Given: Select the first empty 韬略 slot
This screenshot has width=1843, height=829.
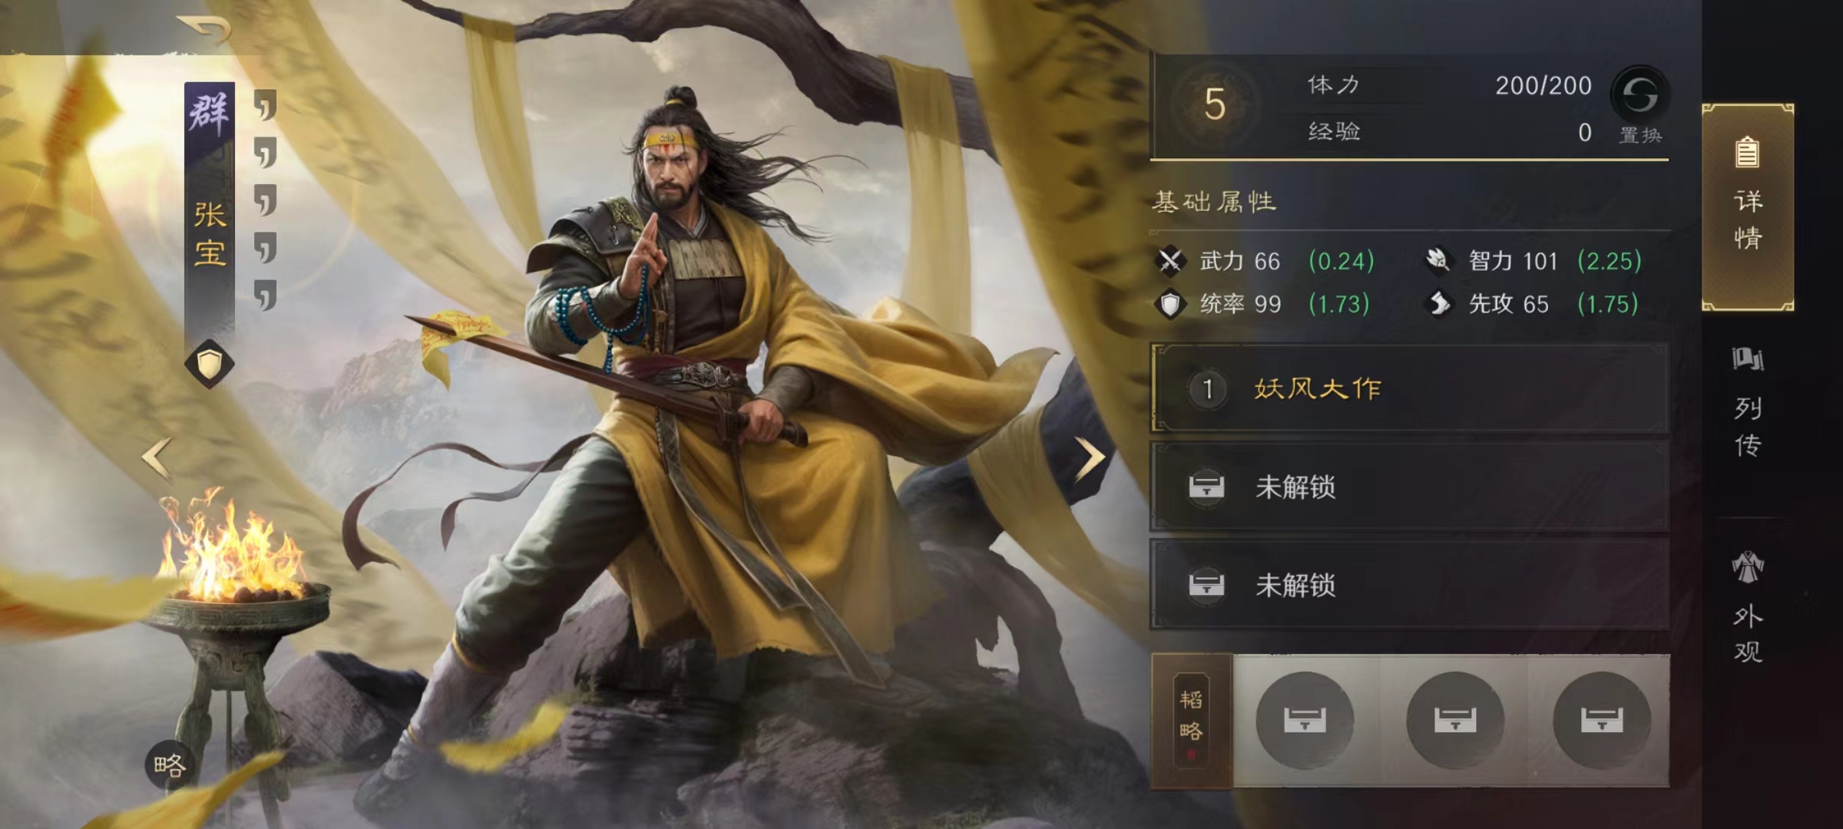Looking at the screenshot, I should (x=1305, y=720).
